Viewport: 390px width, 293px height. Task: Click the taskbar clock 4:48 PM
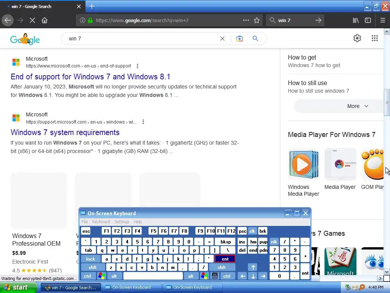376,287
